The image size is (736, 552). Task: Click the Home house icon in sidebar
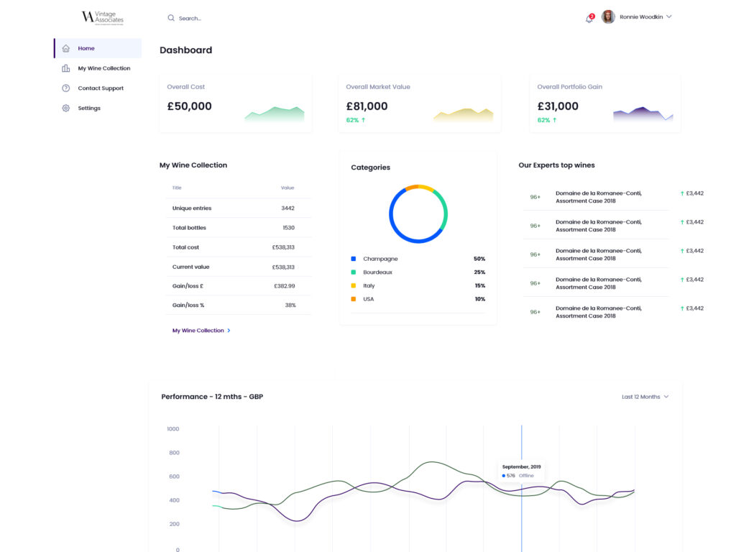point(65,48)
